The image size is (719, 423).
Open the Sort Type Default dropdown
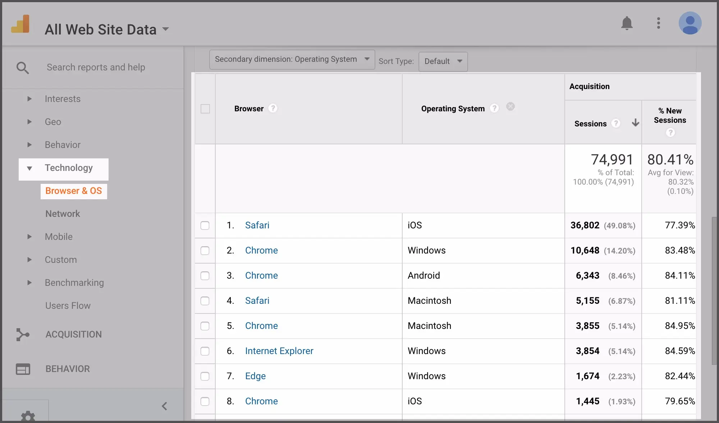tap(443, 61)
